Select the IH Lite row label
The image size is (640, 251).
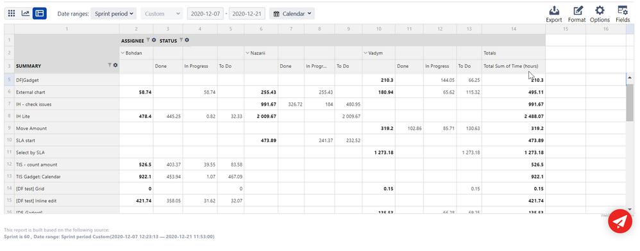tap(23, 117)
